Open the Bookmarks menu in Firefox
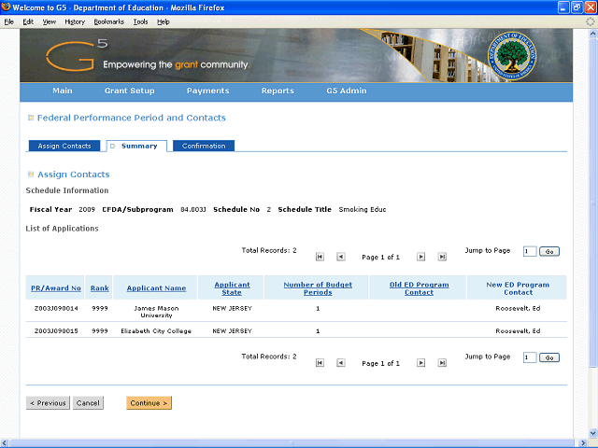598x448 pixels. click(x=108, y=21)
